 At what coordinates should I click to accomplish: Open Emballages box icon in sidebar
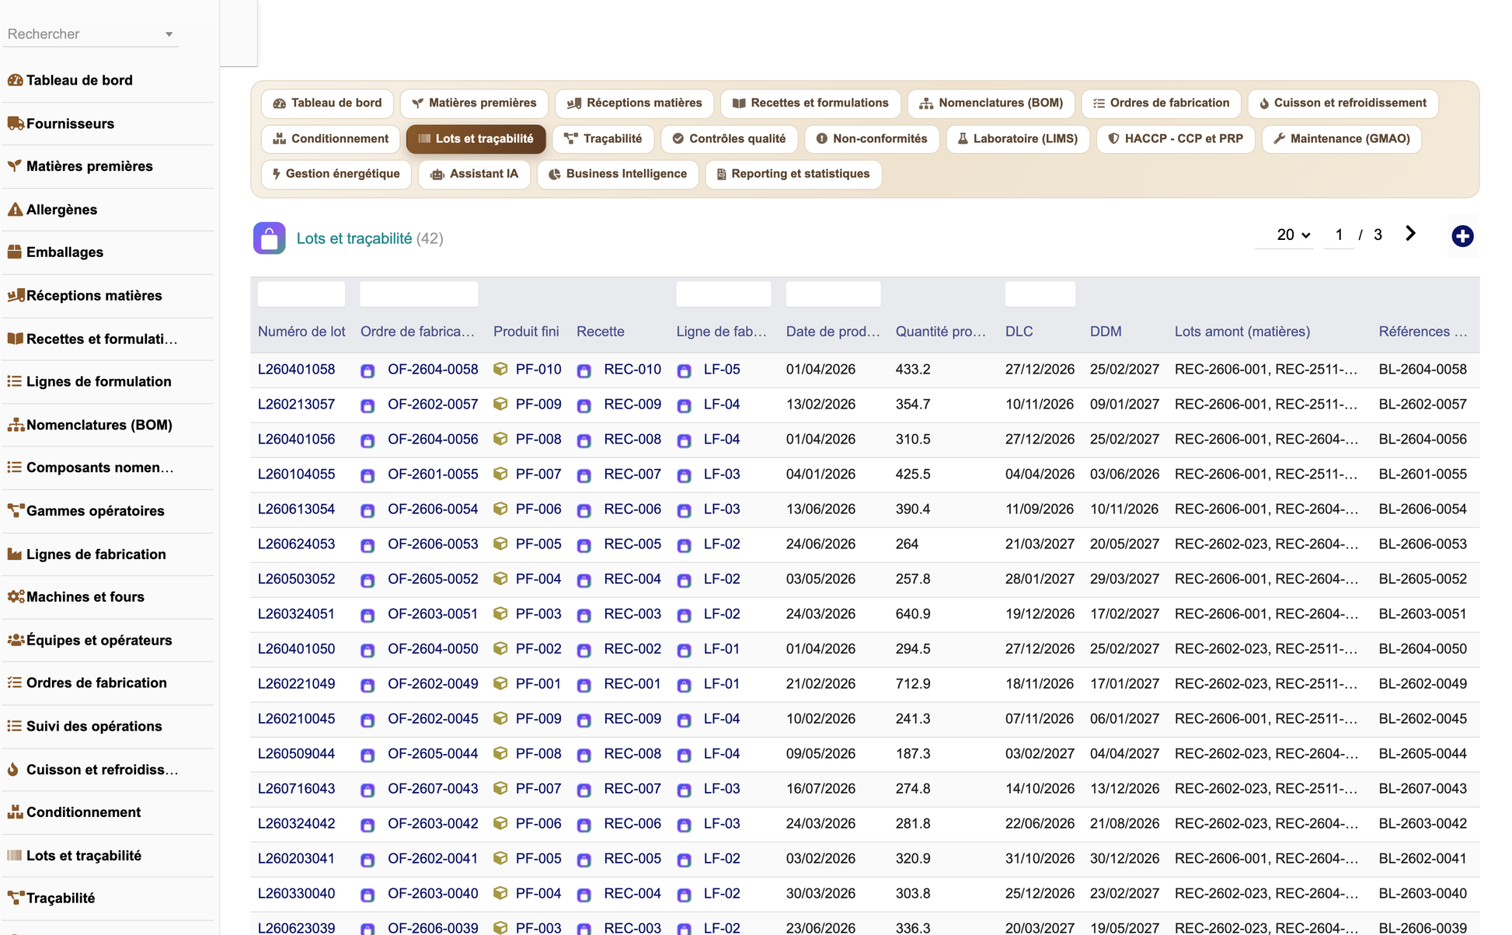click(15, 252)
